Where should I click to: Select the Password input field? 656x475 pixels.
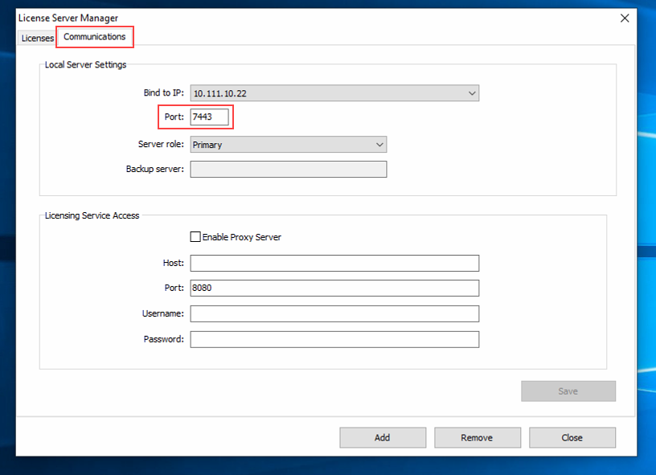334,339
